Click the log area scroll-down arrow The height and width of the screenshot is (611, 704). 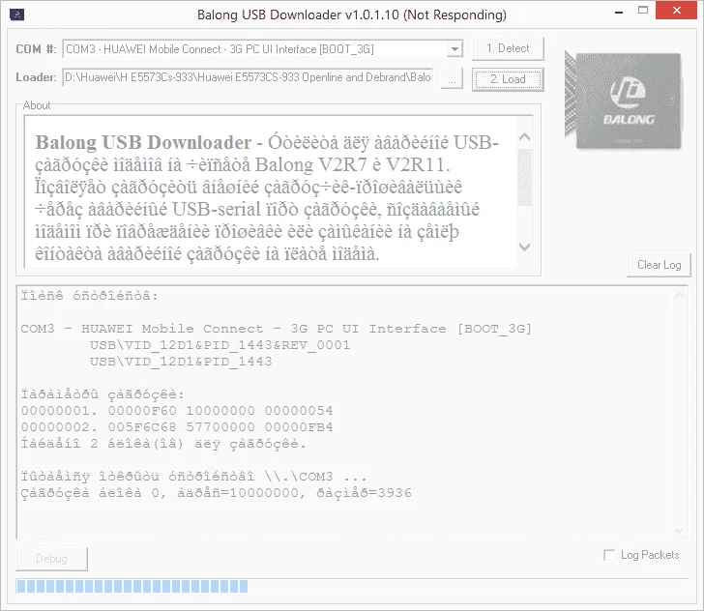click(x=679, y=531)
